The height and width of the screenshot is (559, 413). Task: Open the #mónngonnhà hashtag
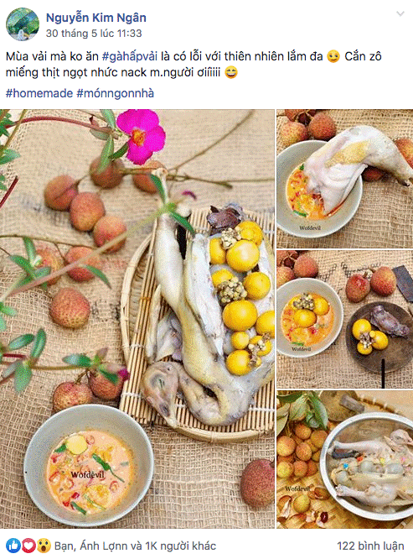[x=116, y=93]
